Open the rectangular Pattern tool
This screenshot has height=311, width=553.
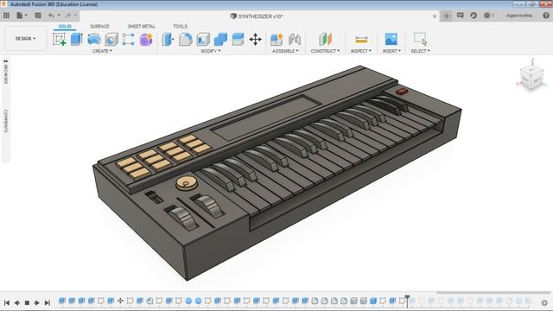(x=129, y=39)
